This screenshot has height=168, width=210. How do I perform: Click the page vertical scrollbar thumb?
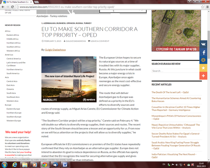pos(208,44)
